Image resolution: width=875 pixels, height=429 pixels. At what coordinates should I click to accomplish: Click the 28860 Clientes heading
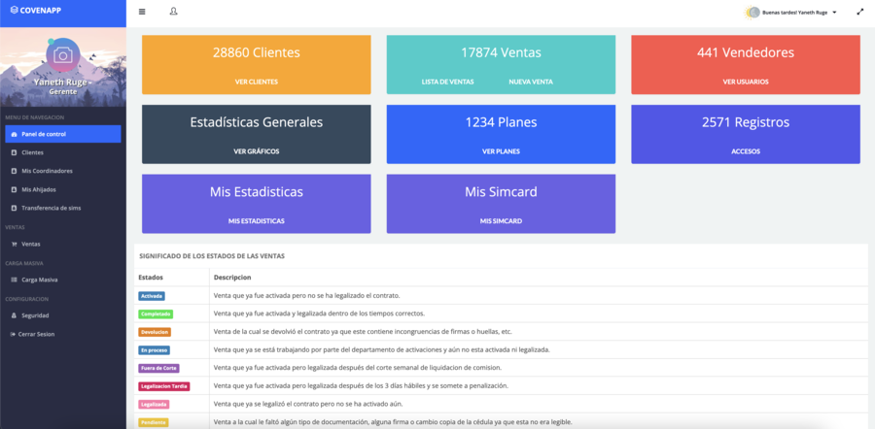[256, 52]
